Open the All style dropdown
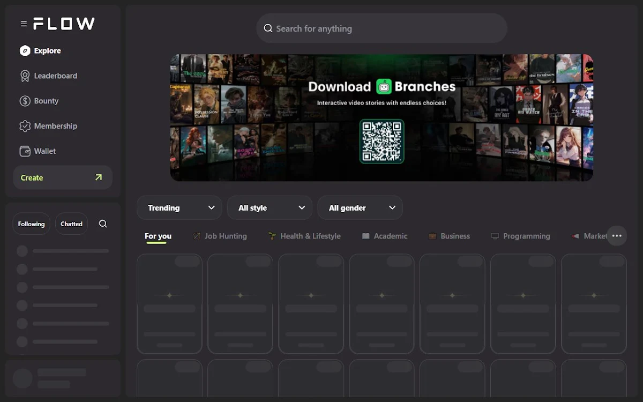This screenshot has width=643, height=402. [270, 207]
